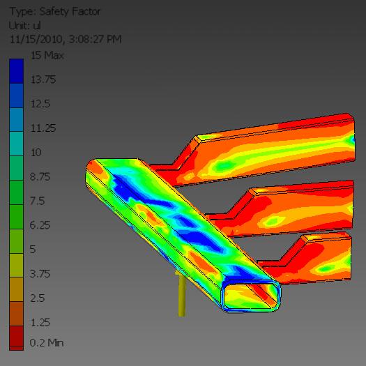The image size is (366, 366).
Task: Click the 2.5 legend value
Action: tap(37, 298)
